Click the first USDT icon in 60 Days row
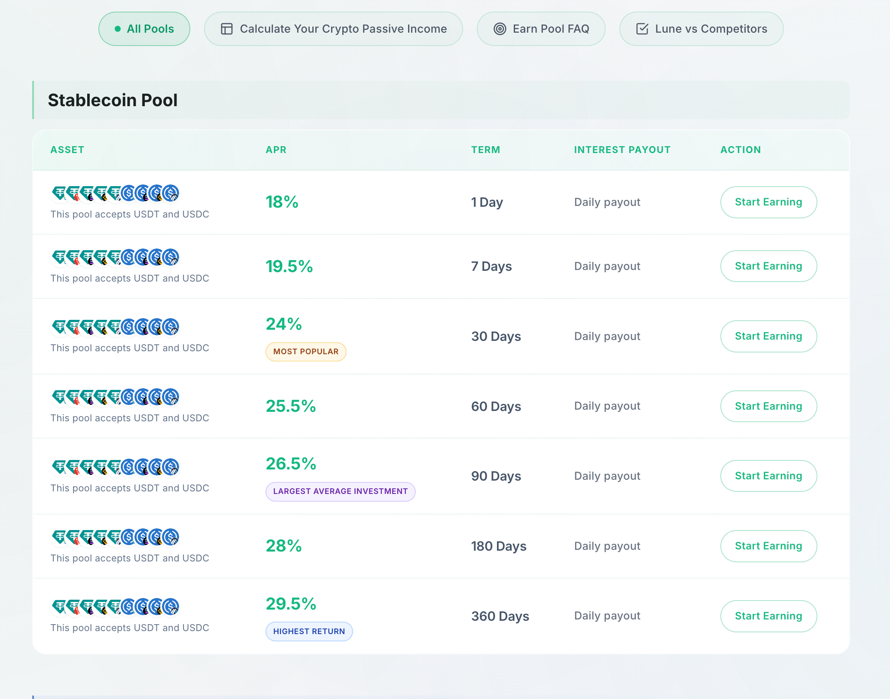 point(60,397)
